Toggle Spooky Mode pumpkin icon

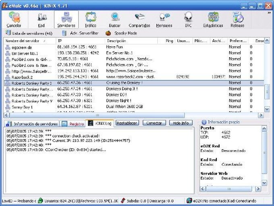pos(108,33)
